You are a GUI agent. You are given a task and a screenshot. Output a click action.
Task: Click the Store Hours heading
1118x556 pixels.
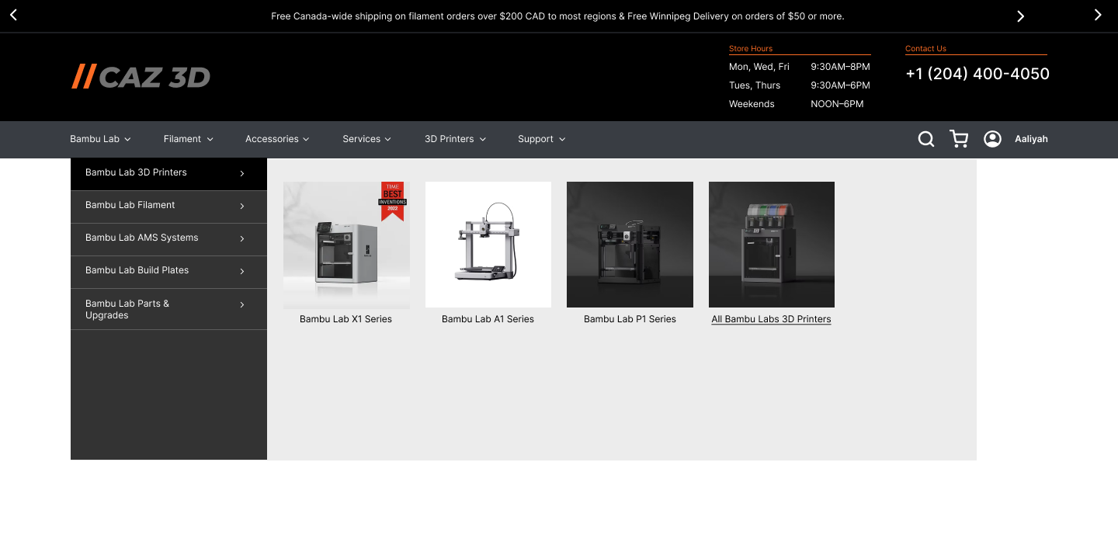point(751,49)
